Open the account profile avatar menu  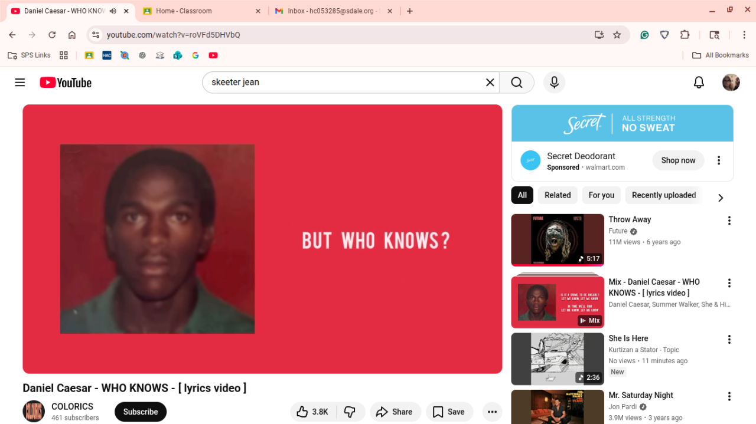click(731, 83)
